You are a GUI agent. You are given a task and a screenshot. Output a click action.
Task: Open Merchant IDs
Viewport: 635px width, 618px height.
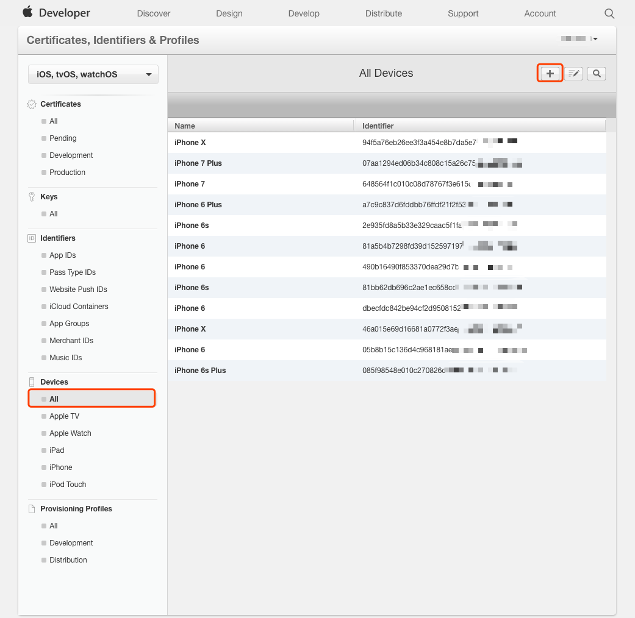point(71,340)
